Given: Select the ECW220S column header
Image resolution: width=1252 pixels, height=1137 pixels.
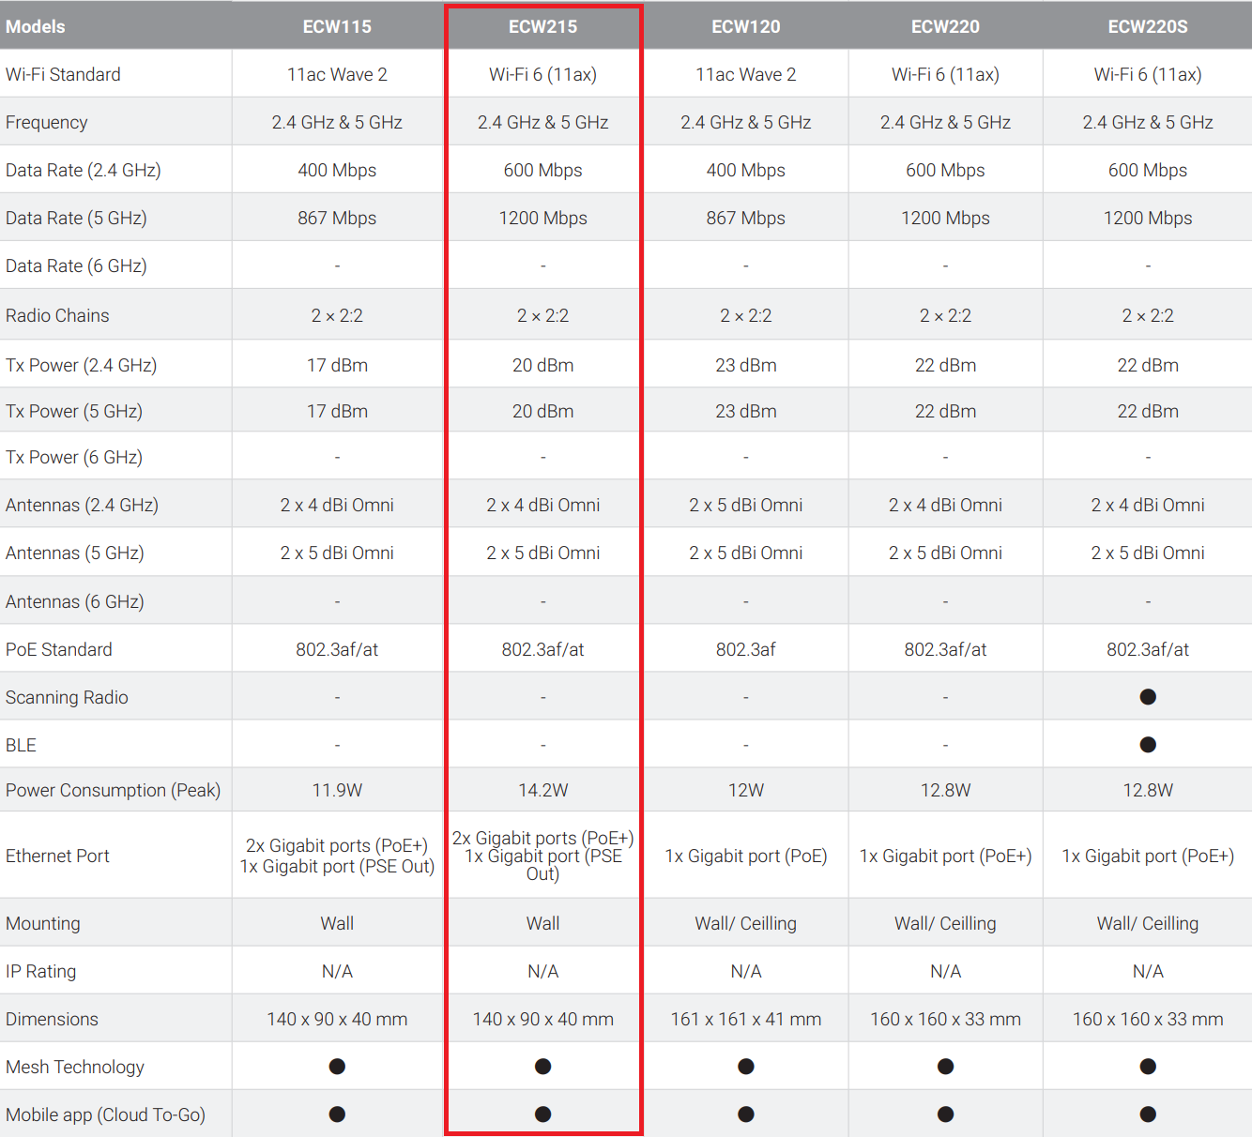Looking at the screenshot, I should tap(1148, 26).
